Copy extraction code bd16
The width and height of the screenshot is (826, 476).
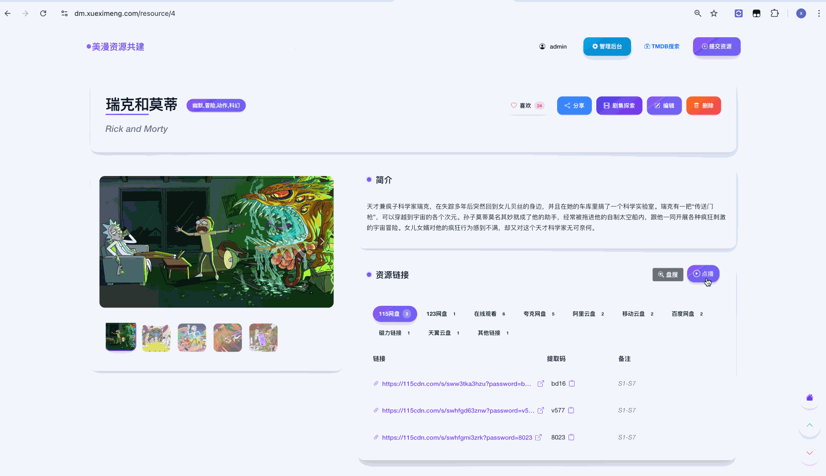[x=572, y=383]
